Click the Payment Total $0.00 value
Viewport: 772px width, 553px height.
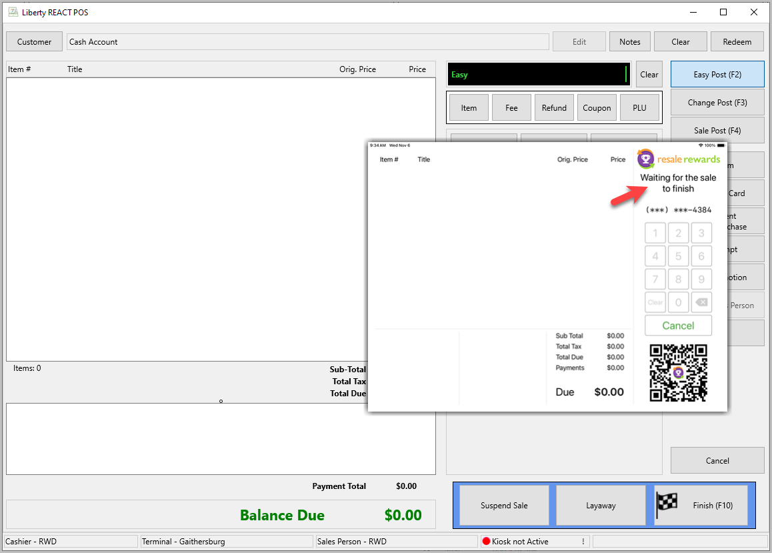(406, 486)
